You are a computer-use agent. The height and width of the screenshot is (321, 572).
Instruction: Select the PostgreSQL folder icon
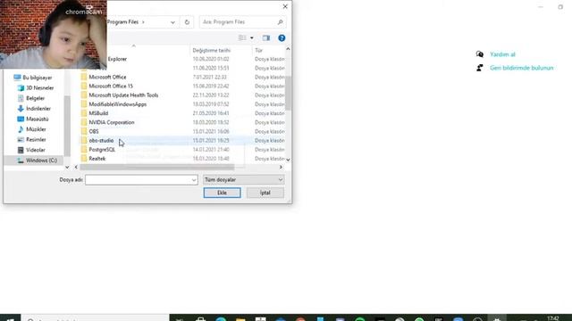84,150
